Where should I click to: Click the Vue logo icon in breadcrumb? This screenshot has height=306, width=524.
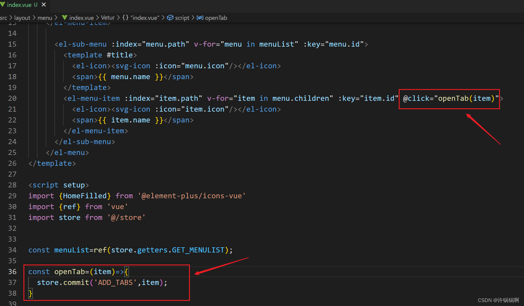65,17
